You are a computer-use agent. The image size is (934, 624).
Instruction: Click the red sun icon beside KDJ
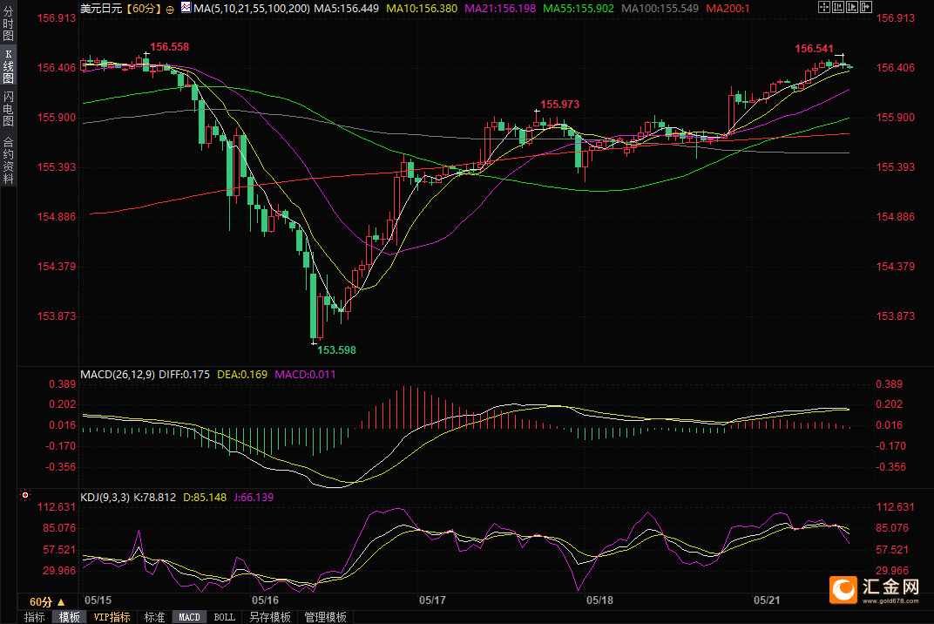[27, 496]
